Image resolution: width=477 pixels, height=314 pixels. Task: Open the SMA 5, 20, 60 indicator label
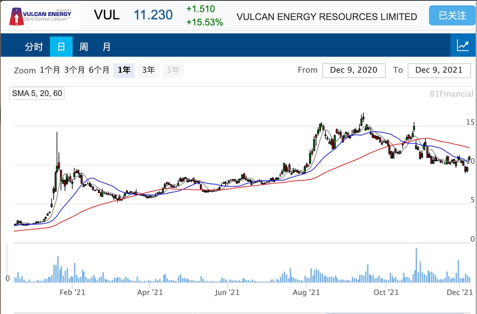point(37,93)
